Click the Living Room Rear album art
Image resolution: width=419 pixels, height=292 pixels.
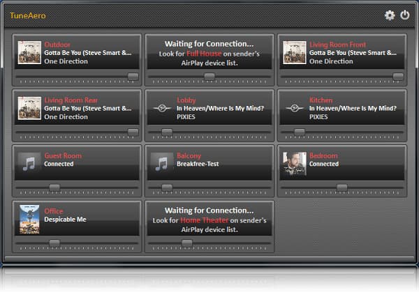[29, 108]
